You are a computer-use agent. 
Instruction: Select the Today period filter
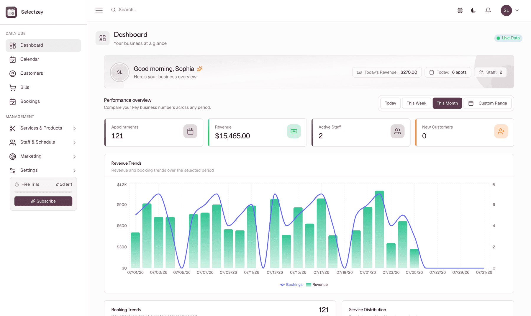click(390, 103)
